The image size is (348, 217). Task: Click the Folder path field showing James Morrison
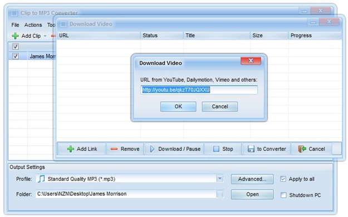[x=126, y=194]
